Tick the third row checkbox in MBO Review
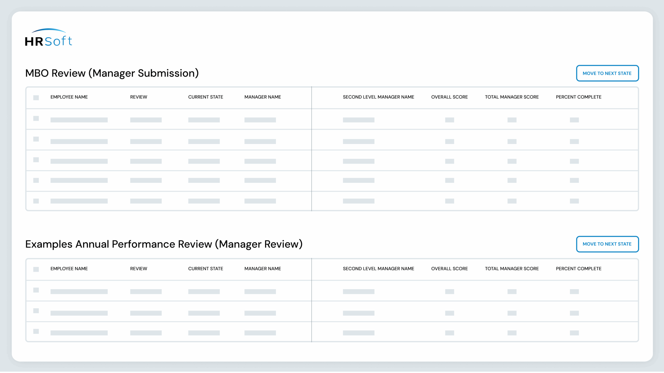Viewport: 664px width, 373px height. pyautogui.click(x=36, y=160)
